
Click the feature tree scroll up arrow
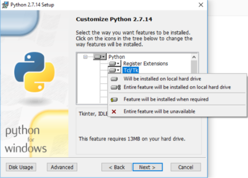pyautogui.click(x=194, y=57)
